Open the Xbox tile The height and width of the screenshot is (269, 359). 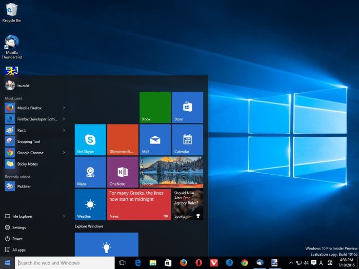tap(155, 107)
